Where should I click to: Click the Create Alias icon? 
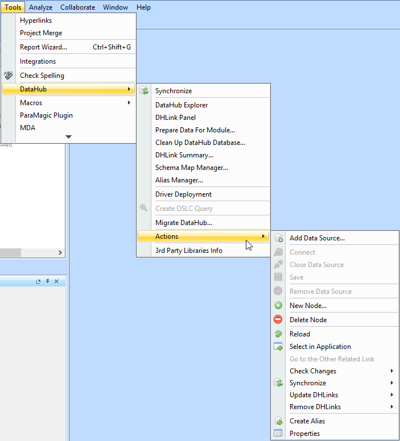pyautogui.click(x=278, y=421)
